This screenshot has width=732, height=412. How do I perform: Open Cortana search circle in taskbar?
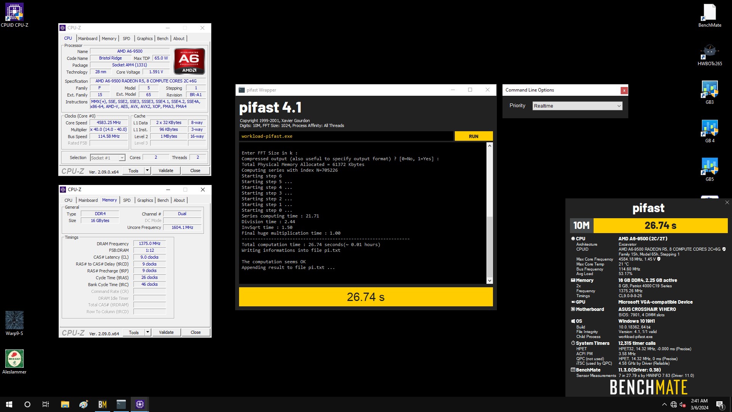[x=27, y=404]
